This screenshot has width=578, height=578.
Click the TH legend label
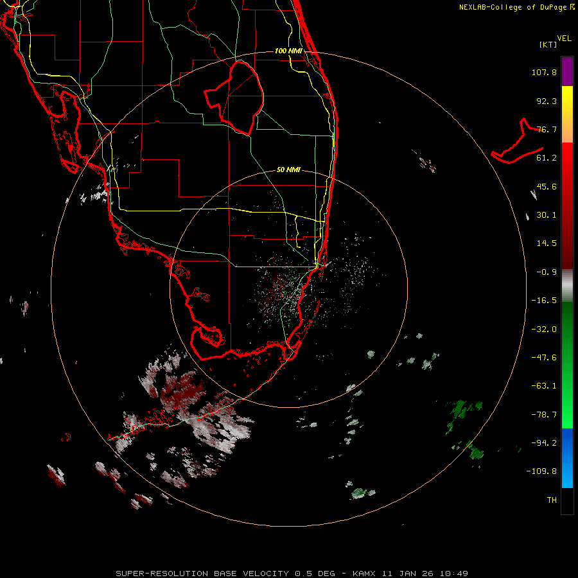point(552,500)
